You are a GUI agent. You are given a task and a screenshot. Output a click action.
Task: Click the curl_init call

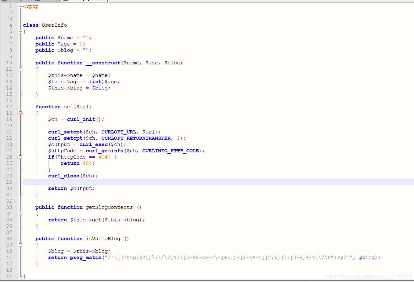81,119
